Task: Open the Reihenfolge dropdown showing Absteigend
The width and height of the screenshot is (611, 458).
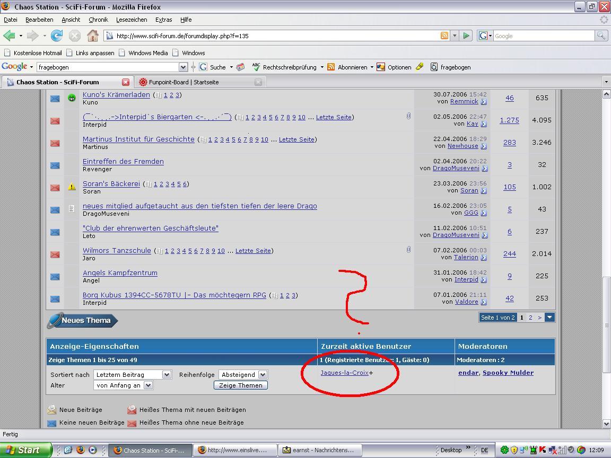Action: [262, 374]
